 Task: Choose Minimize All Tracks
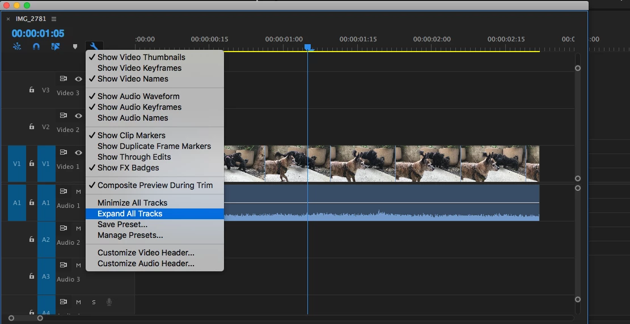(155, 203)
